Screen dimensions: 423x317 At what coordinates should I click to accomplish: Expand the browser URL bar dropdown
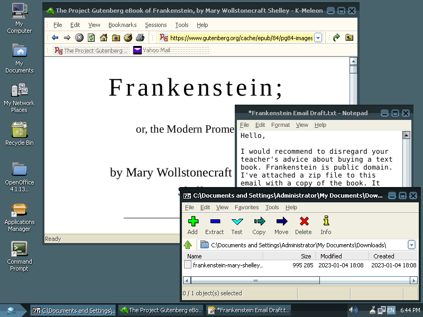[x=318, y=38]
